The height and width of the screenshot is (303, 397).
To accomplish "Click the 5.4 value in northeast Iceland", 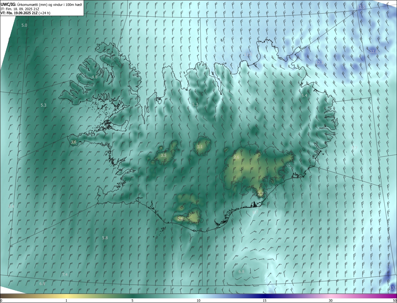I will pyautogui.click(x=304, y=96).
